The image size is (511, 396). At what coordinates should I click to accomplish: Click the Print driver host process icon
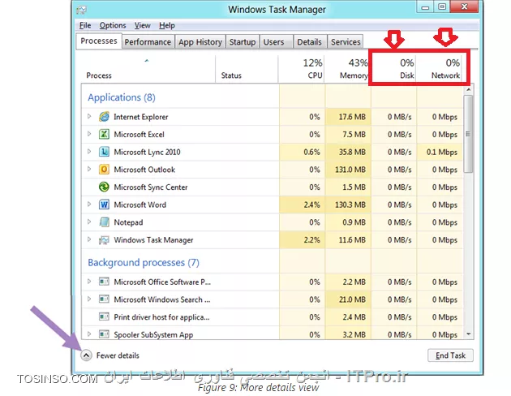tap(104, 316)
